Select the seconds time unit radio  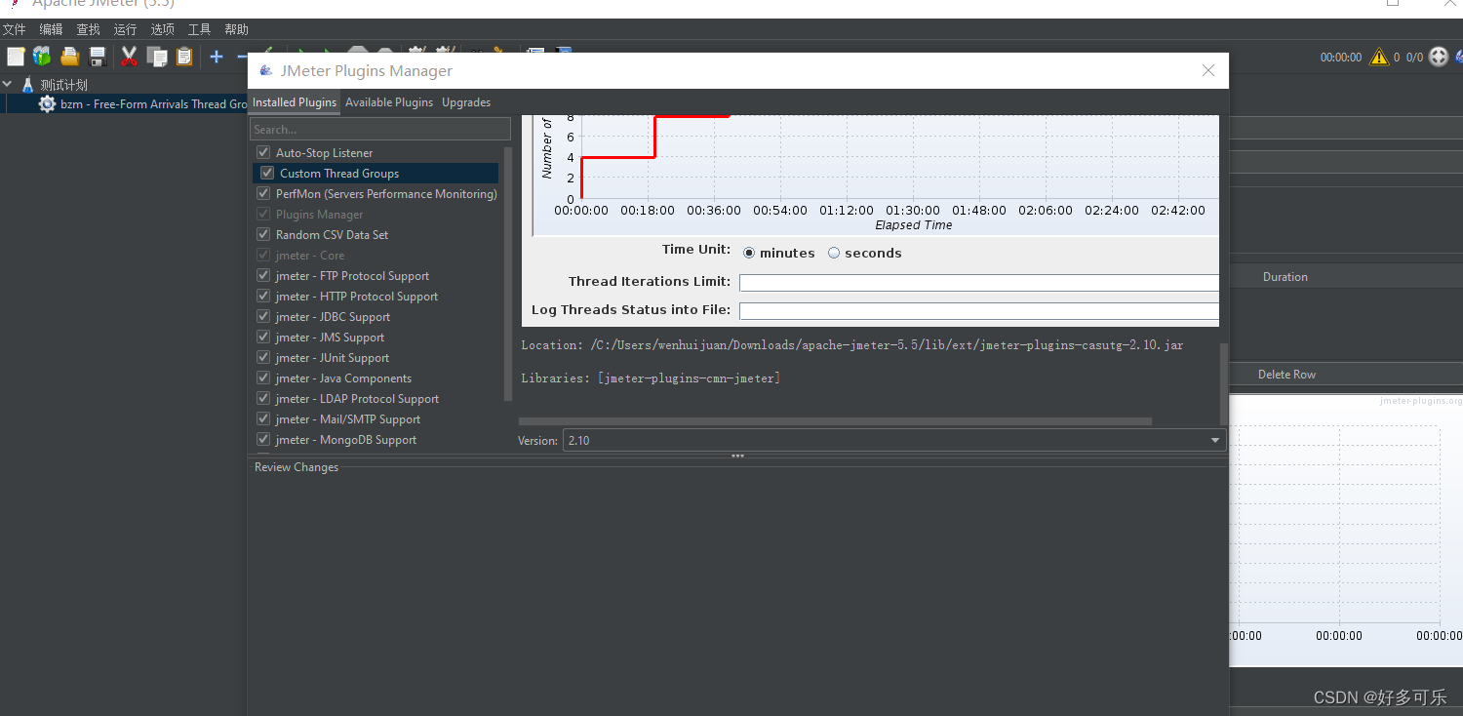coord(834,253)
